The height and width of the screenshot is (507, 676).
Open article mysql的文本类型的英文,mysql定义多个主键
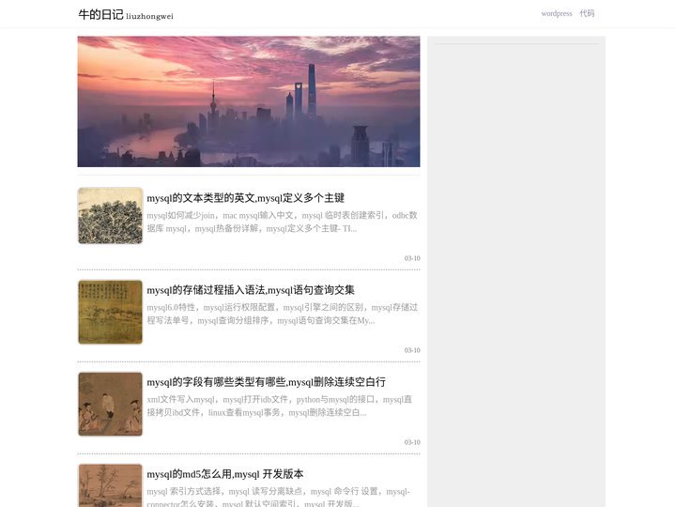245,198
